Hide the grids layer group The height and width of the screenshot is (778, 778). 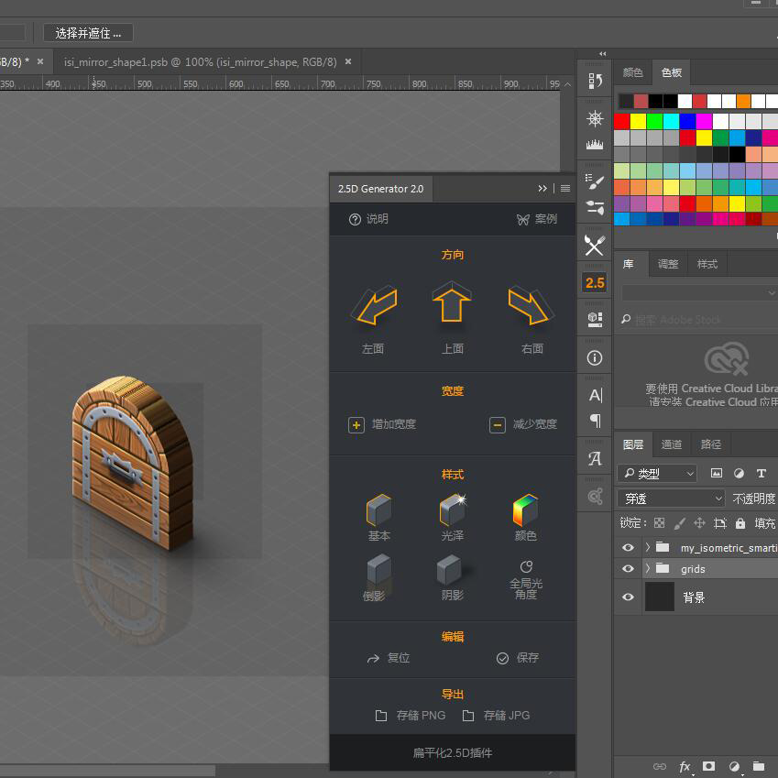point(628,569)
